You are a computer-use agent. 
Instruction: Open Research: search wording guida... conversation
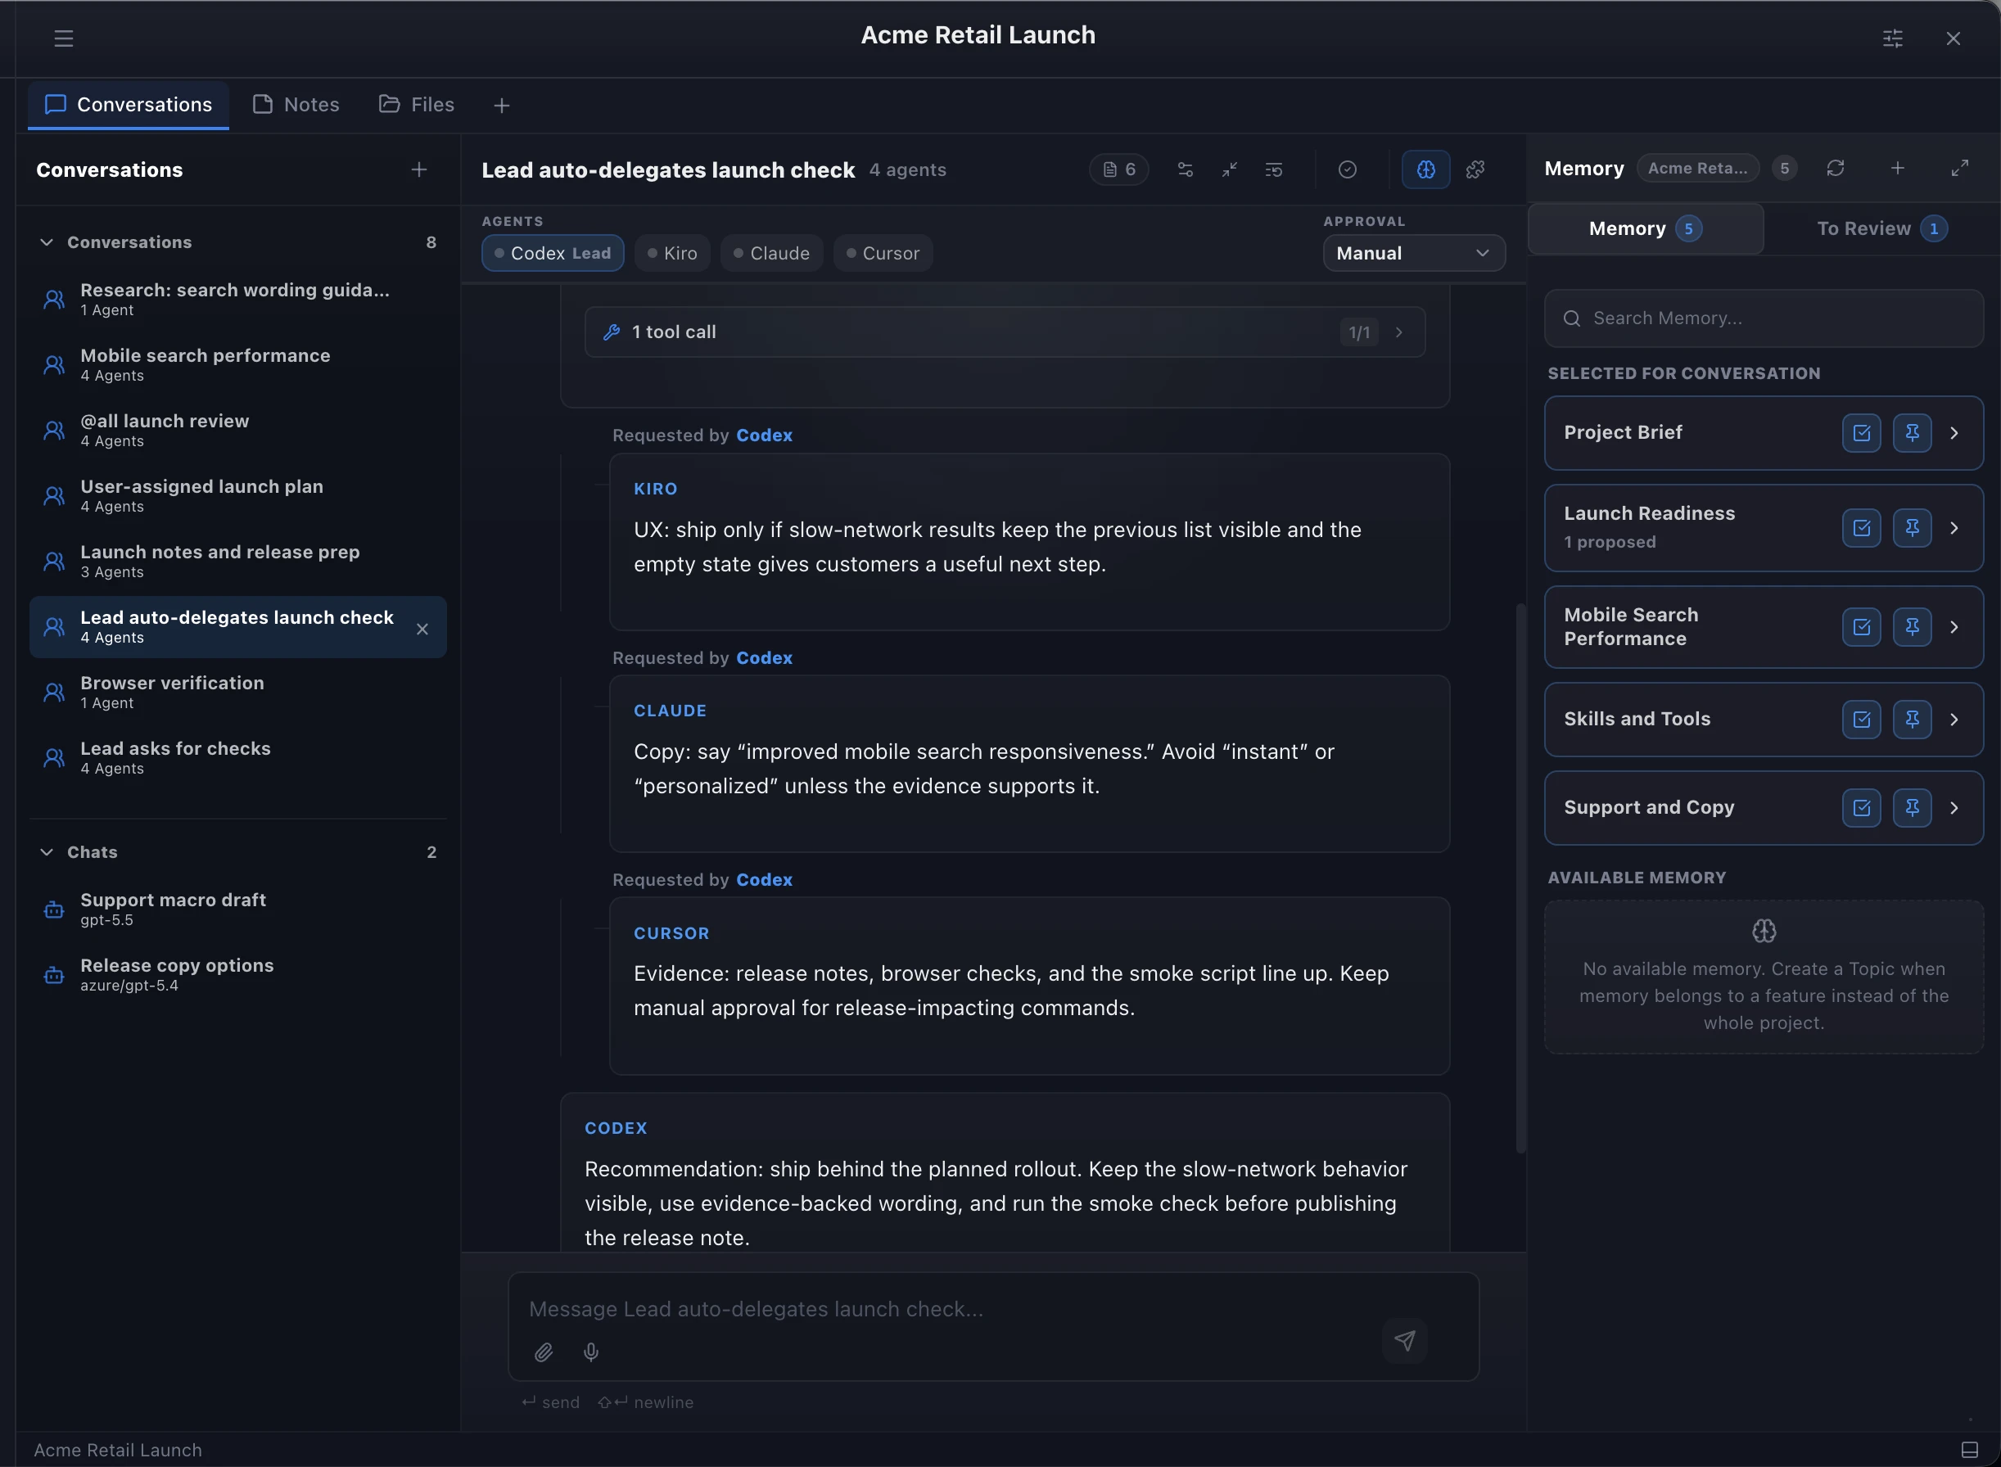tap(238, 300)
